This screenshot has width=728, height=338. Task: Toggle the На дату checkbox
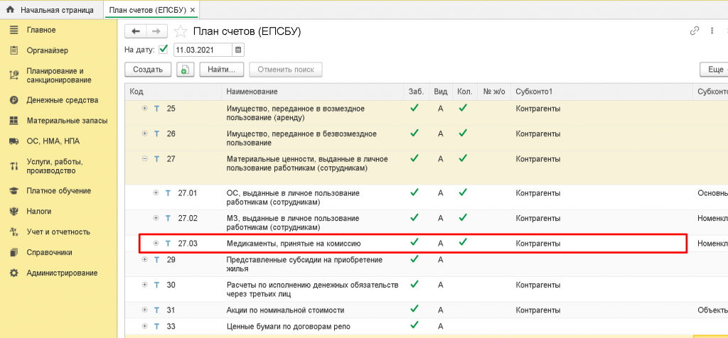pyautogui.click(x=164, y=50)
